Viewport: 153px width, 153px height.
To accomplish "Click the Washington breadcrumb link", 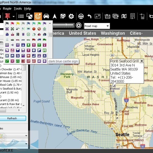I will tap(113, 33).
